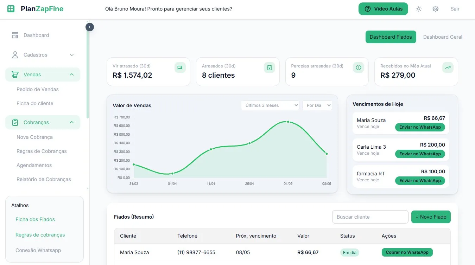Image resolution: width=475 pixels, height=265 pixels.
Task: Click Sair to log out
Action: (455, 9)
